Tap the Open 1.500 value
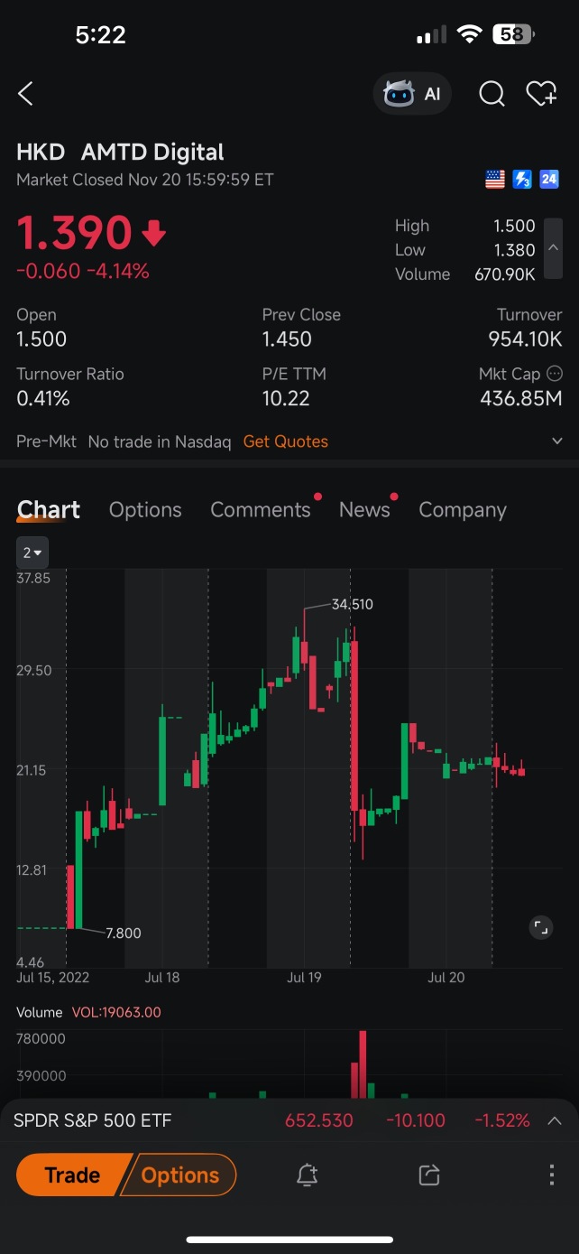Image resolution: width=579 pixels, height=1254 pixels. coord(41,339)
